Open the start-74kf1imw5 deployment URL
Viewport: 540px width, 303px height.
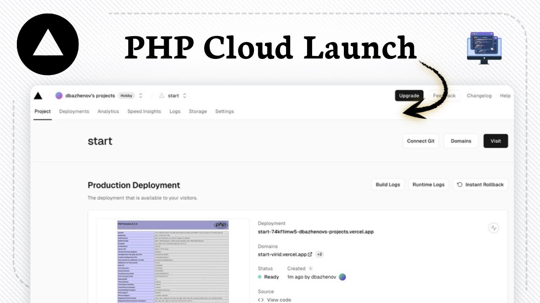(x=316, y=231)
